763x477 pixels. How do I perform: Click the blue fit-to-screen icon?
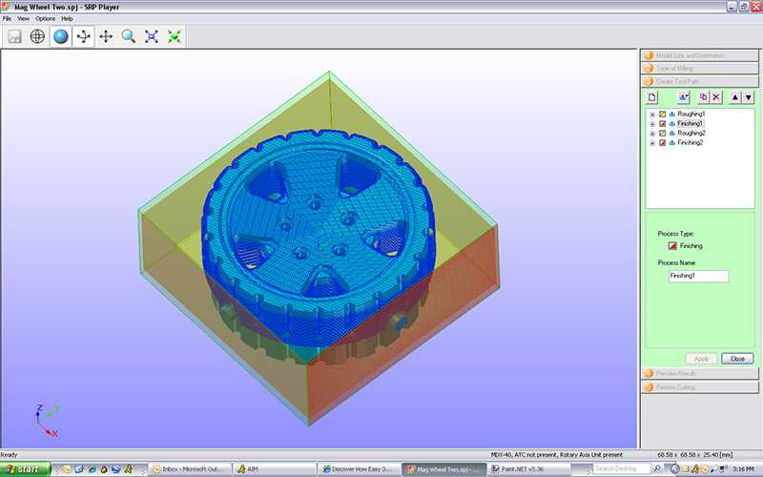[152, 36]
